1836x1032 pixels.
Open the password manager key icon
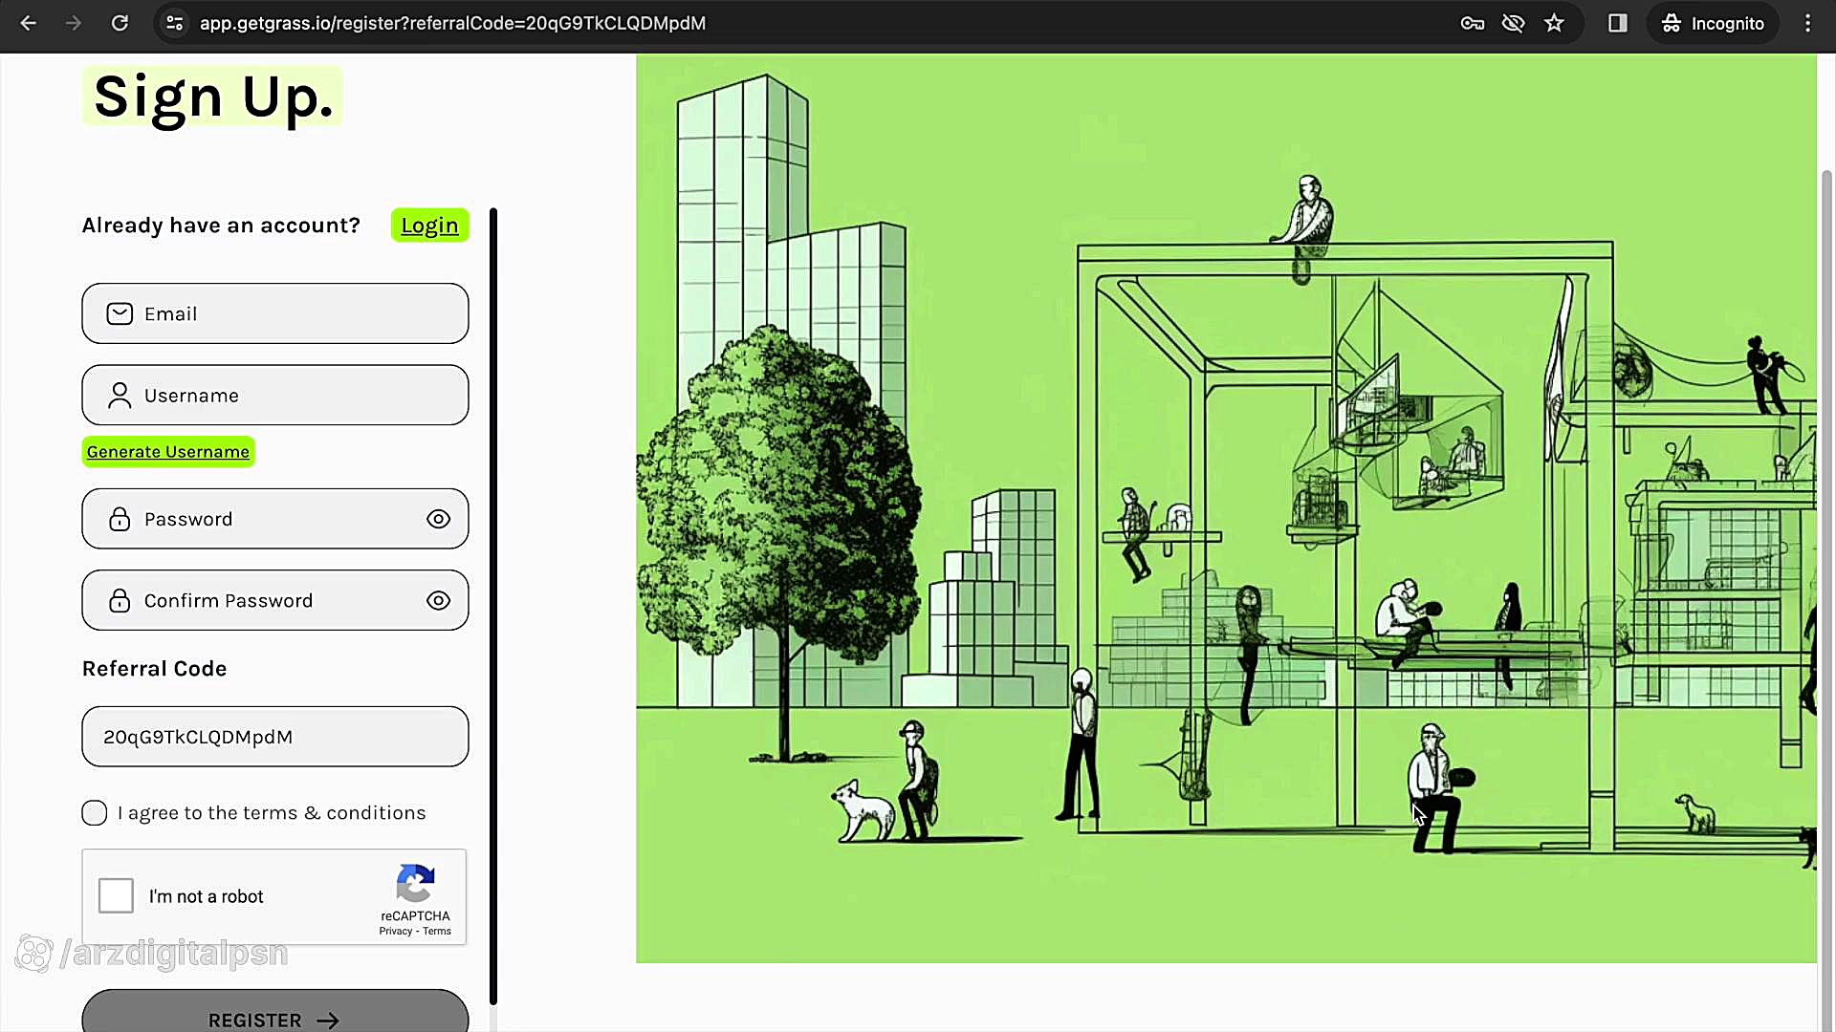[1473, 23]
